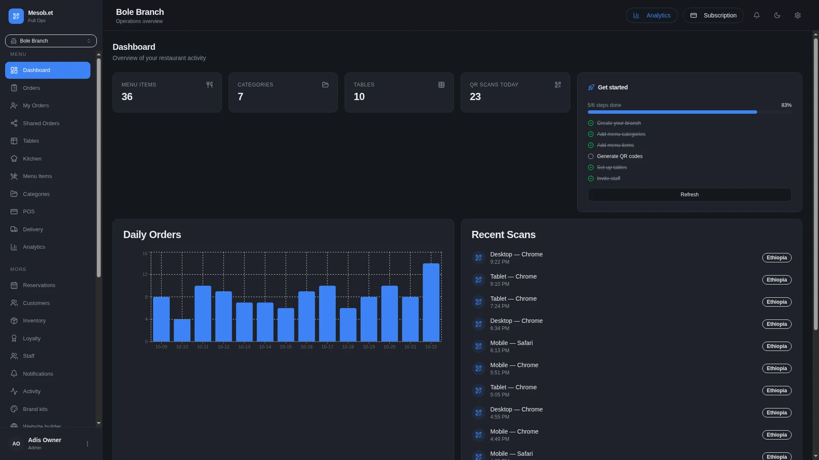Click the sidebar scrollbar thumb
The width and height of the screenshot is (819, 460).
[99, 168]
